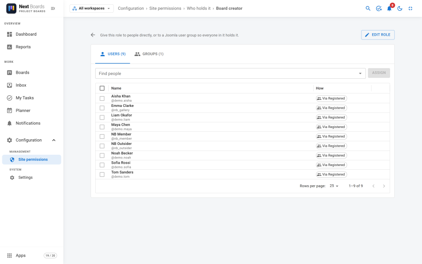422x264 pixels.
Task: Click Via Registered chip for Liam Okafor
Action: 332,117
